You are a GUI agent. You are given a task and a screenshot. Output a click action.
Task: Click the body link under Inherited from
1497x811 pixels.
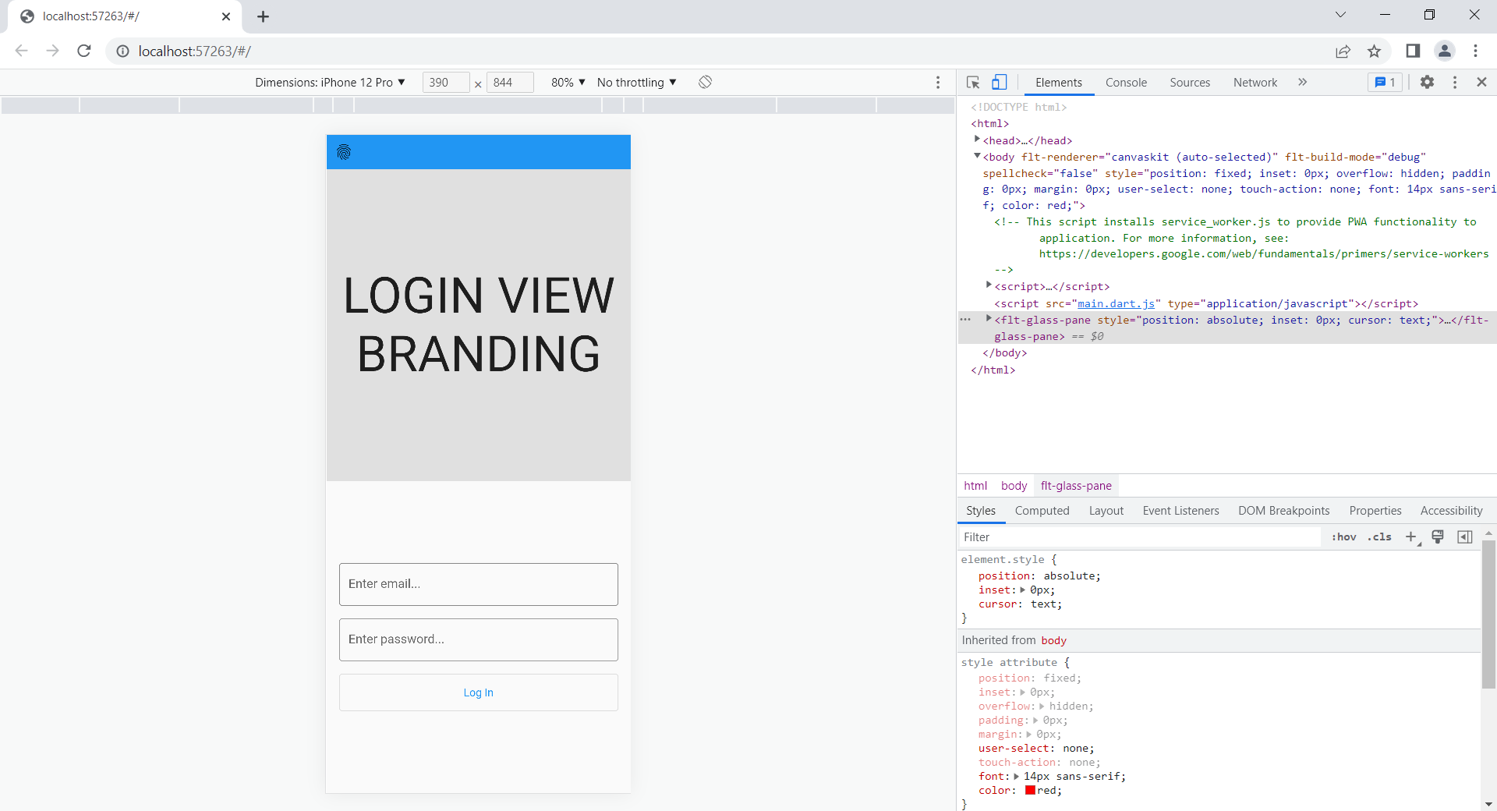(x=1053, y=640)
